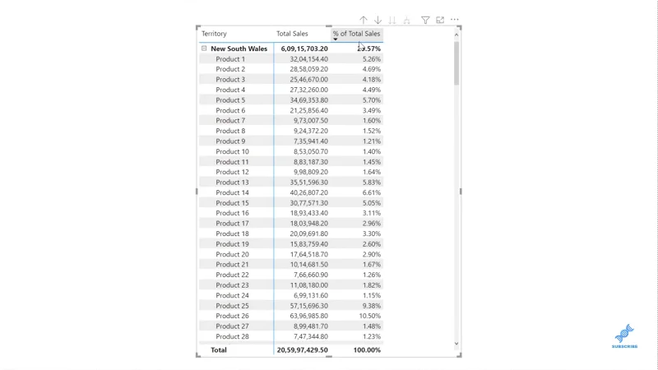Viewport: 658px width, 370px height.
Task: Select the Product 8 row
Action: [291, 131]
